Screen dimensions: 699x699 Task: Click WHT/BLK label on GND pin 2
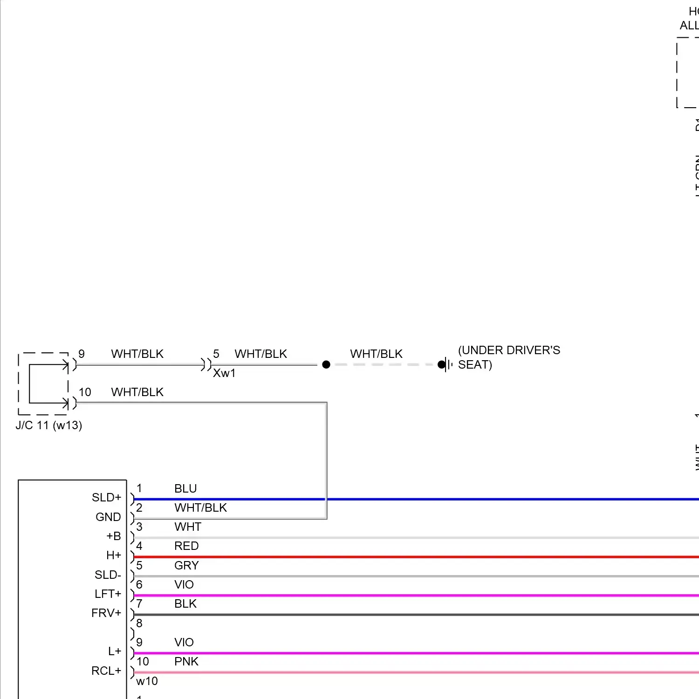200,507
